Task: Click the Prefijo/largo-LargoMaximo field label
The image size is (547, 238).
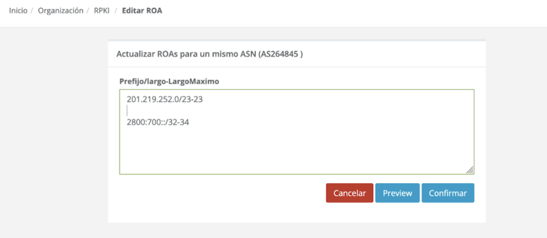Action: [169, 81]
